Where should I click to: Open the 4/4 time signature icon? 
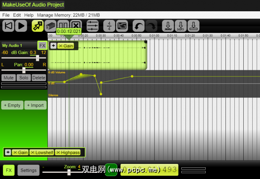109,26
